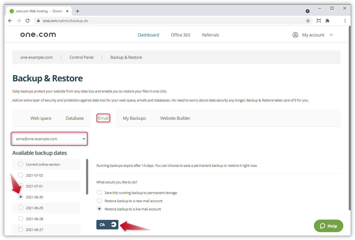This screenshot has height=240, width=355.
Task: Choose Save this running backup to permanent storage
Action: point(99,192)
